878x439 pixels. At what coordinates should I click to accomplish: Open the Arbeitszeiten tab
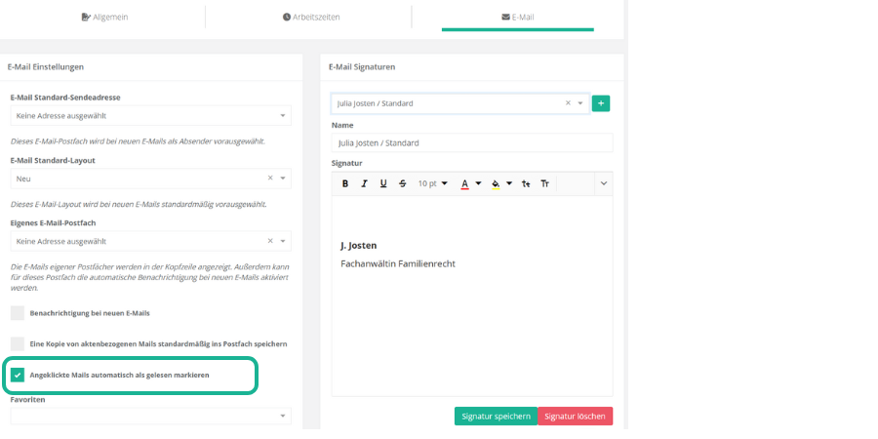click(311, 17)
